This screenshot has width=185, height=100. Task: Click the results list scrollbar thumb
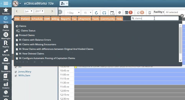pos(180,40)
